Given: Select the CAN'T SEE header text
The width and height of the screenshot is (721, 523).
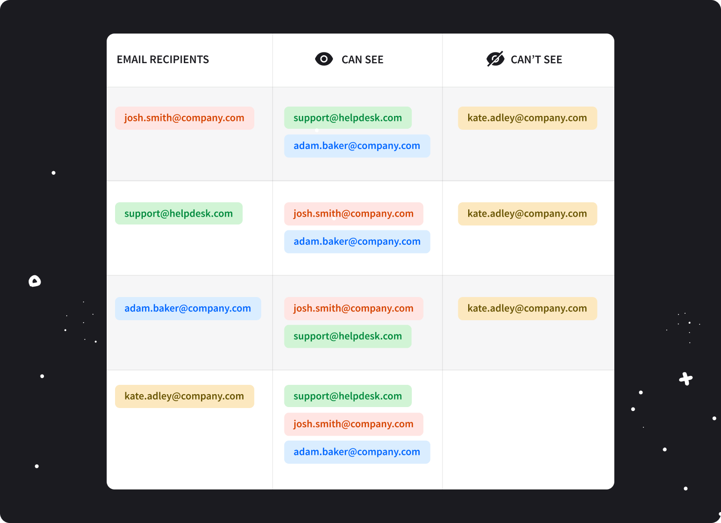Looking at the screenshot, I should 536,60.
